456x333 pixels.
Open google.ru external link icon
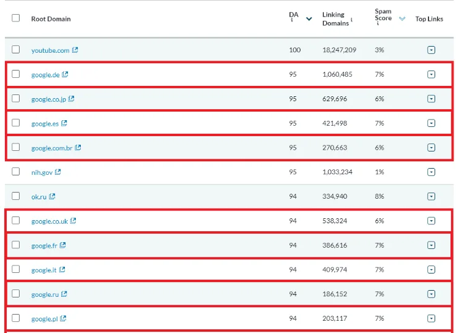tap(64, 294)
